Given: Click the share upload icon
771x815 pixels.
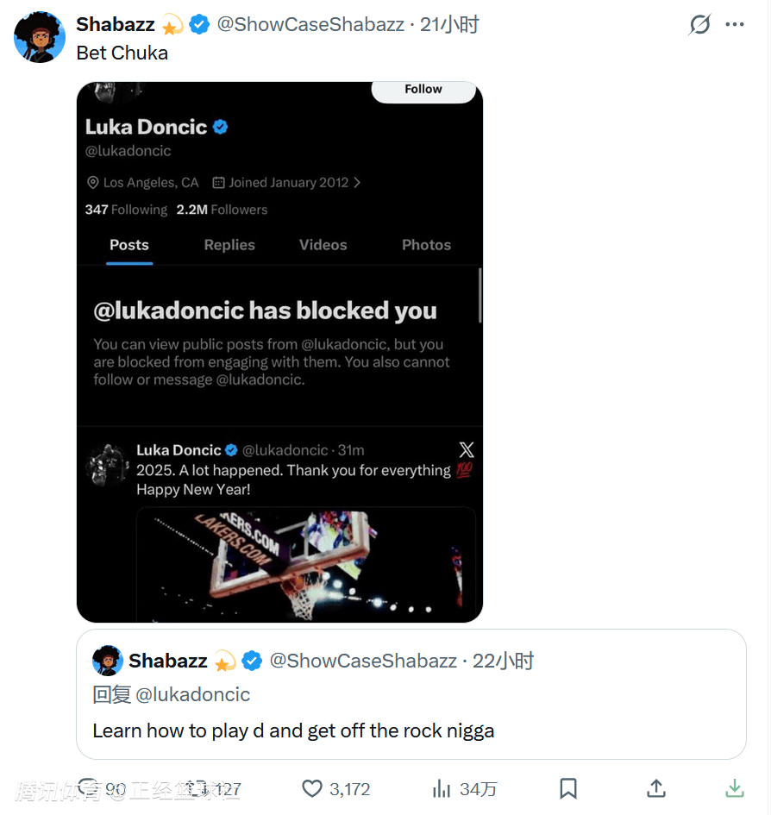Looking at the screenshot, I should (x=656, y=788).
